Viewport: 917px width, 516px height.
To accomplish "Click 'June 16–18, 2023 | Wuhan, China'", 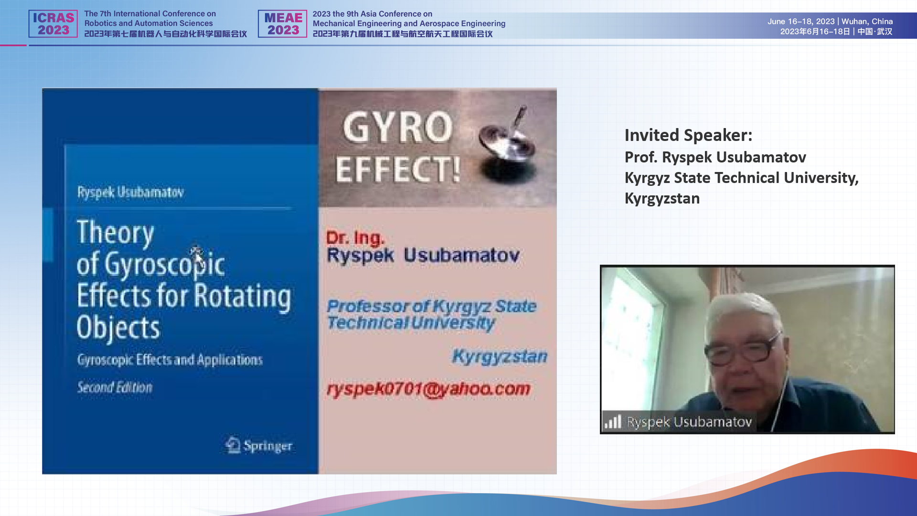I will (x=830, y=21).
